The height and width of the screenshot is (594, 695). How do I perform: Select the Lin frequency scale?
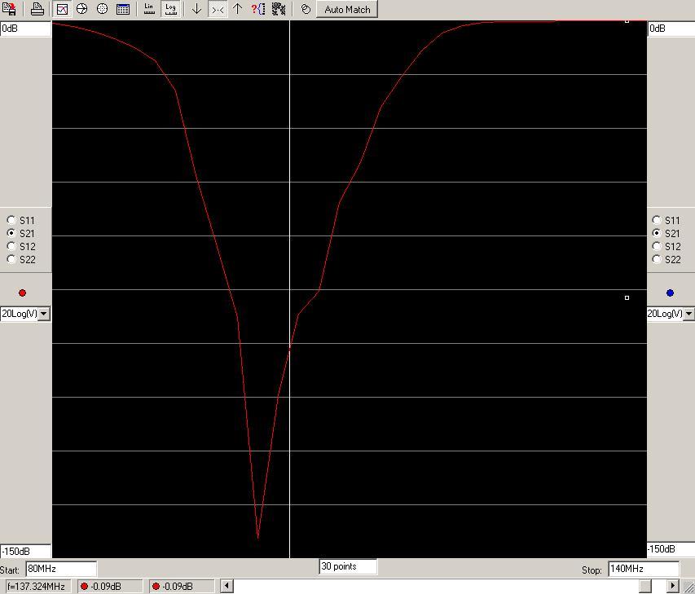click(149, 9)
